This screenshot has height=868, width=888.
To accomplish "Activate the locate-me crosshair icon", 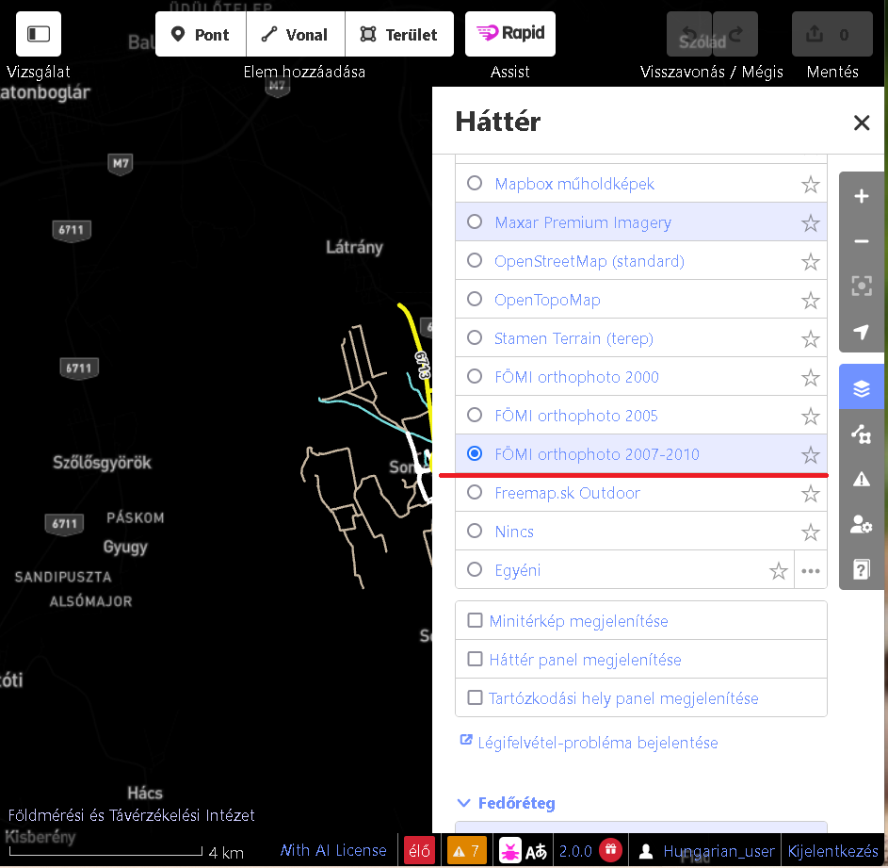I will click(861, 286).
